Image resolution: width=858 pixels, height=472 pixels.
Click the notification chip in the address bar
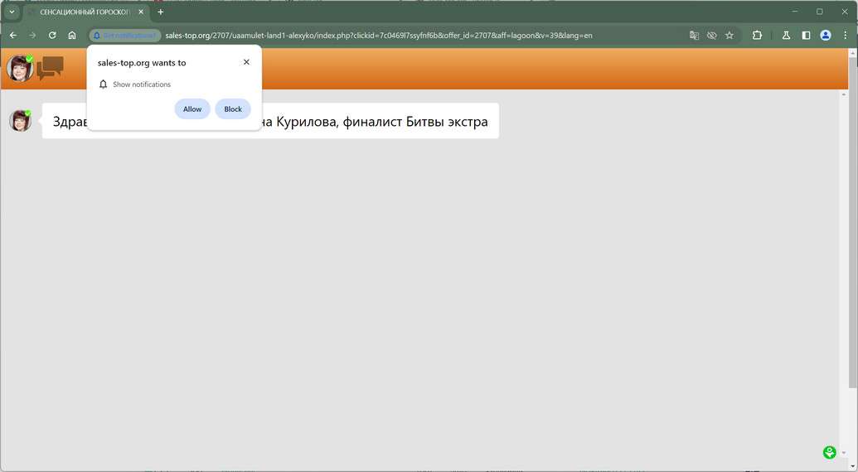coord(125,35)
